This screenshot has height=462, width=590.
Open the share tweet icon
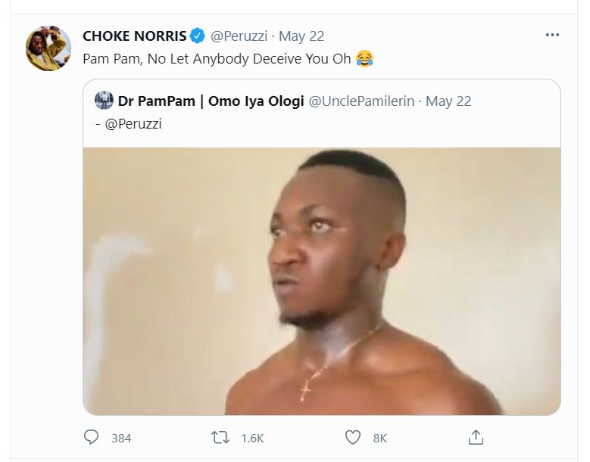click(476, 436)
